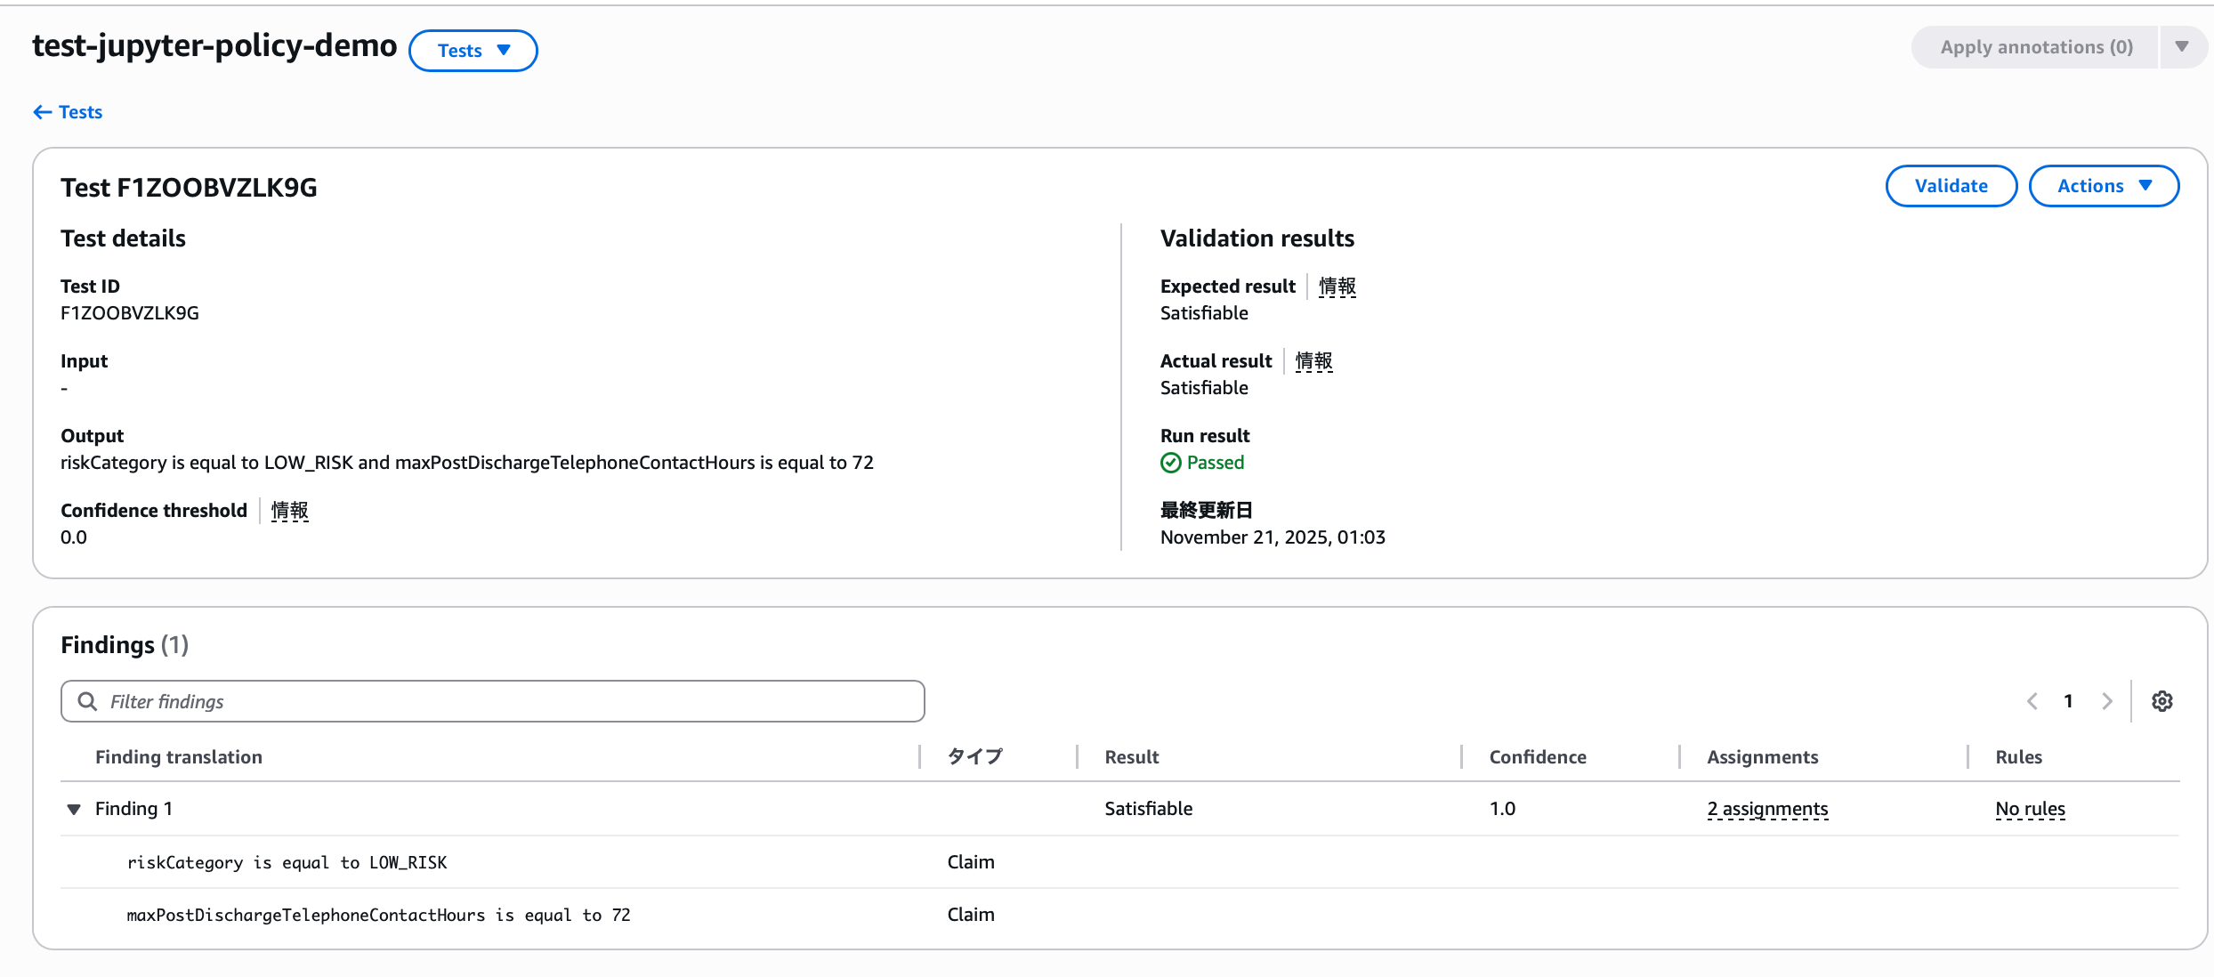Open info link next to Expected result
The image size is (2214, 977).
pos(1337,287)
